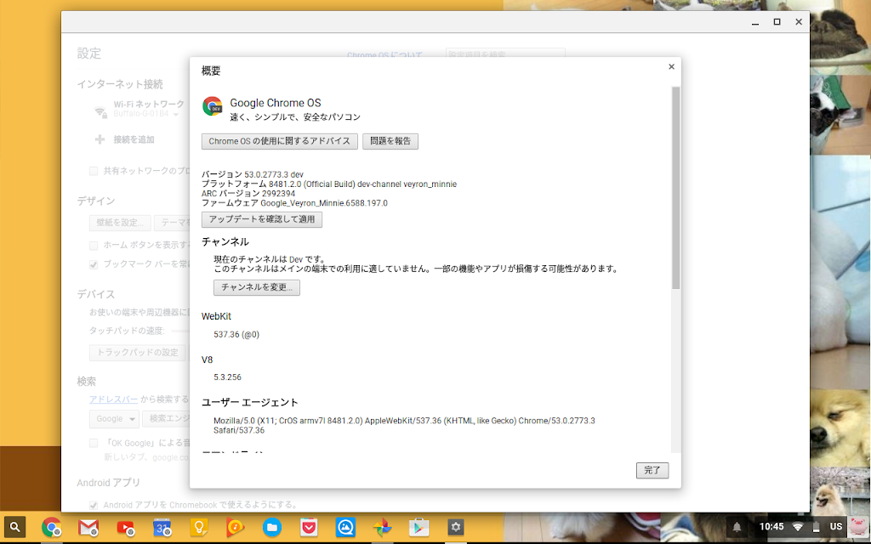Viewport: 871px width, 544px height.
Task: Click the user avatar in system tray
Action: tap(857, 526)
